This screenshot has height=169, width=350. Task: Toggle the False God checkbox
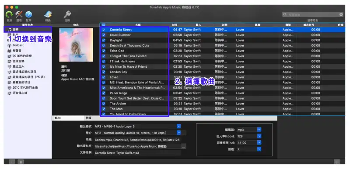[x=104, y=51]
